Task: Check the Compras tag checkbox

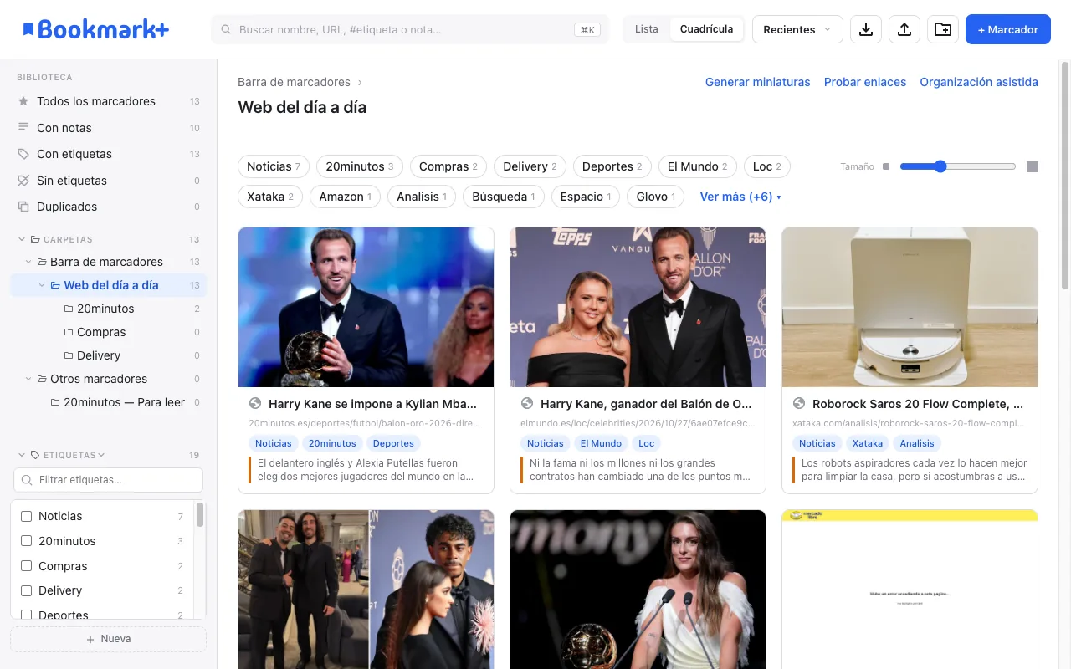Action: tap(26, 566)
